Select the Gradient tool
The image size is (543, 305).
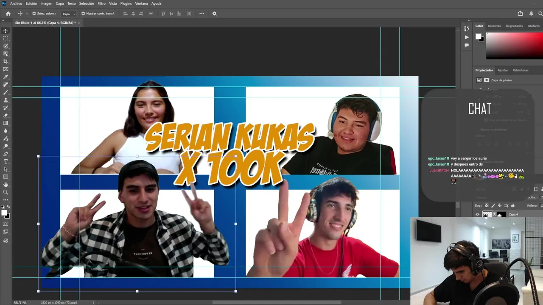pyautogui.click(x=6, y=123)
